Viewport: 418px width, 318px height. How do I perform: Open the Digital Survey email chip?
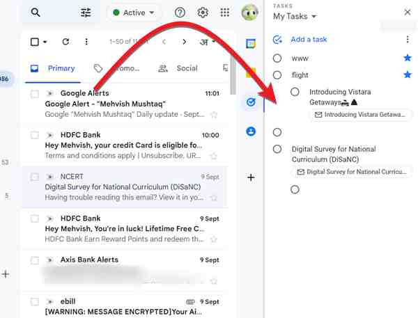(352, 172)
